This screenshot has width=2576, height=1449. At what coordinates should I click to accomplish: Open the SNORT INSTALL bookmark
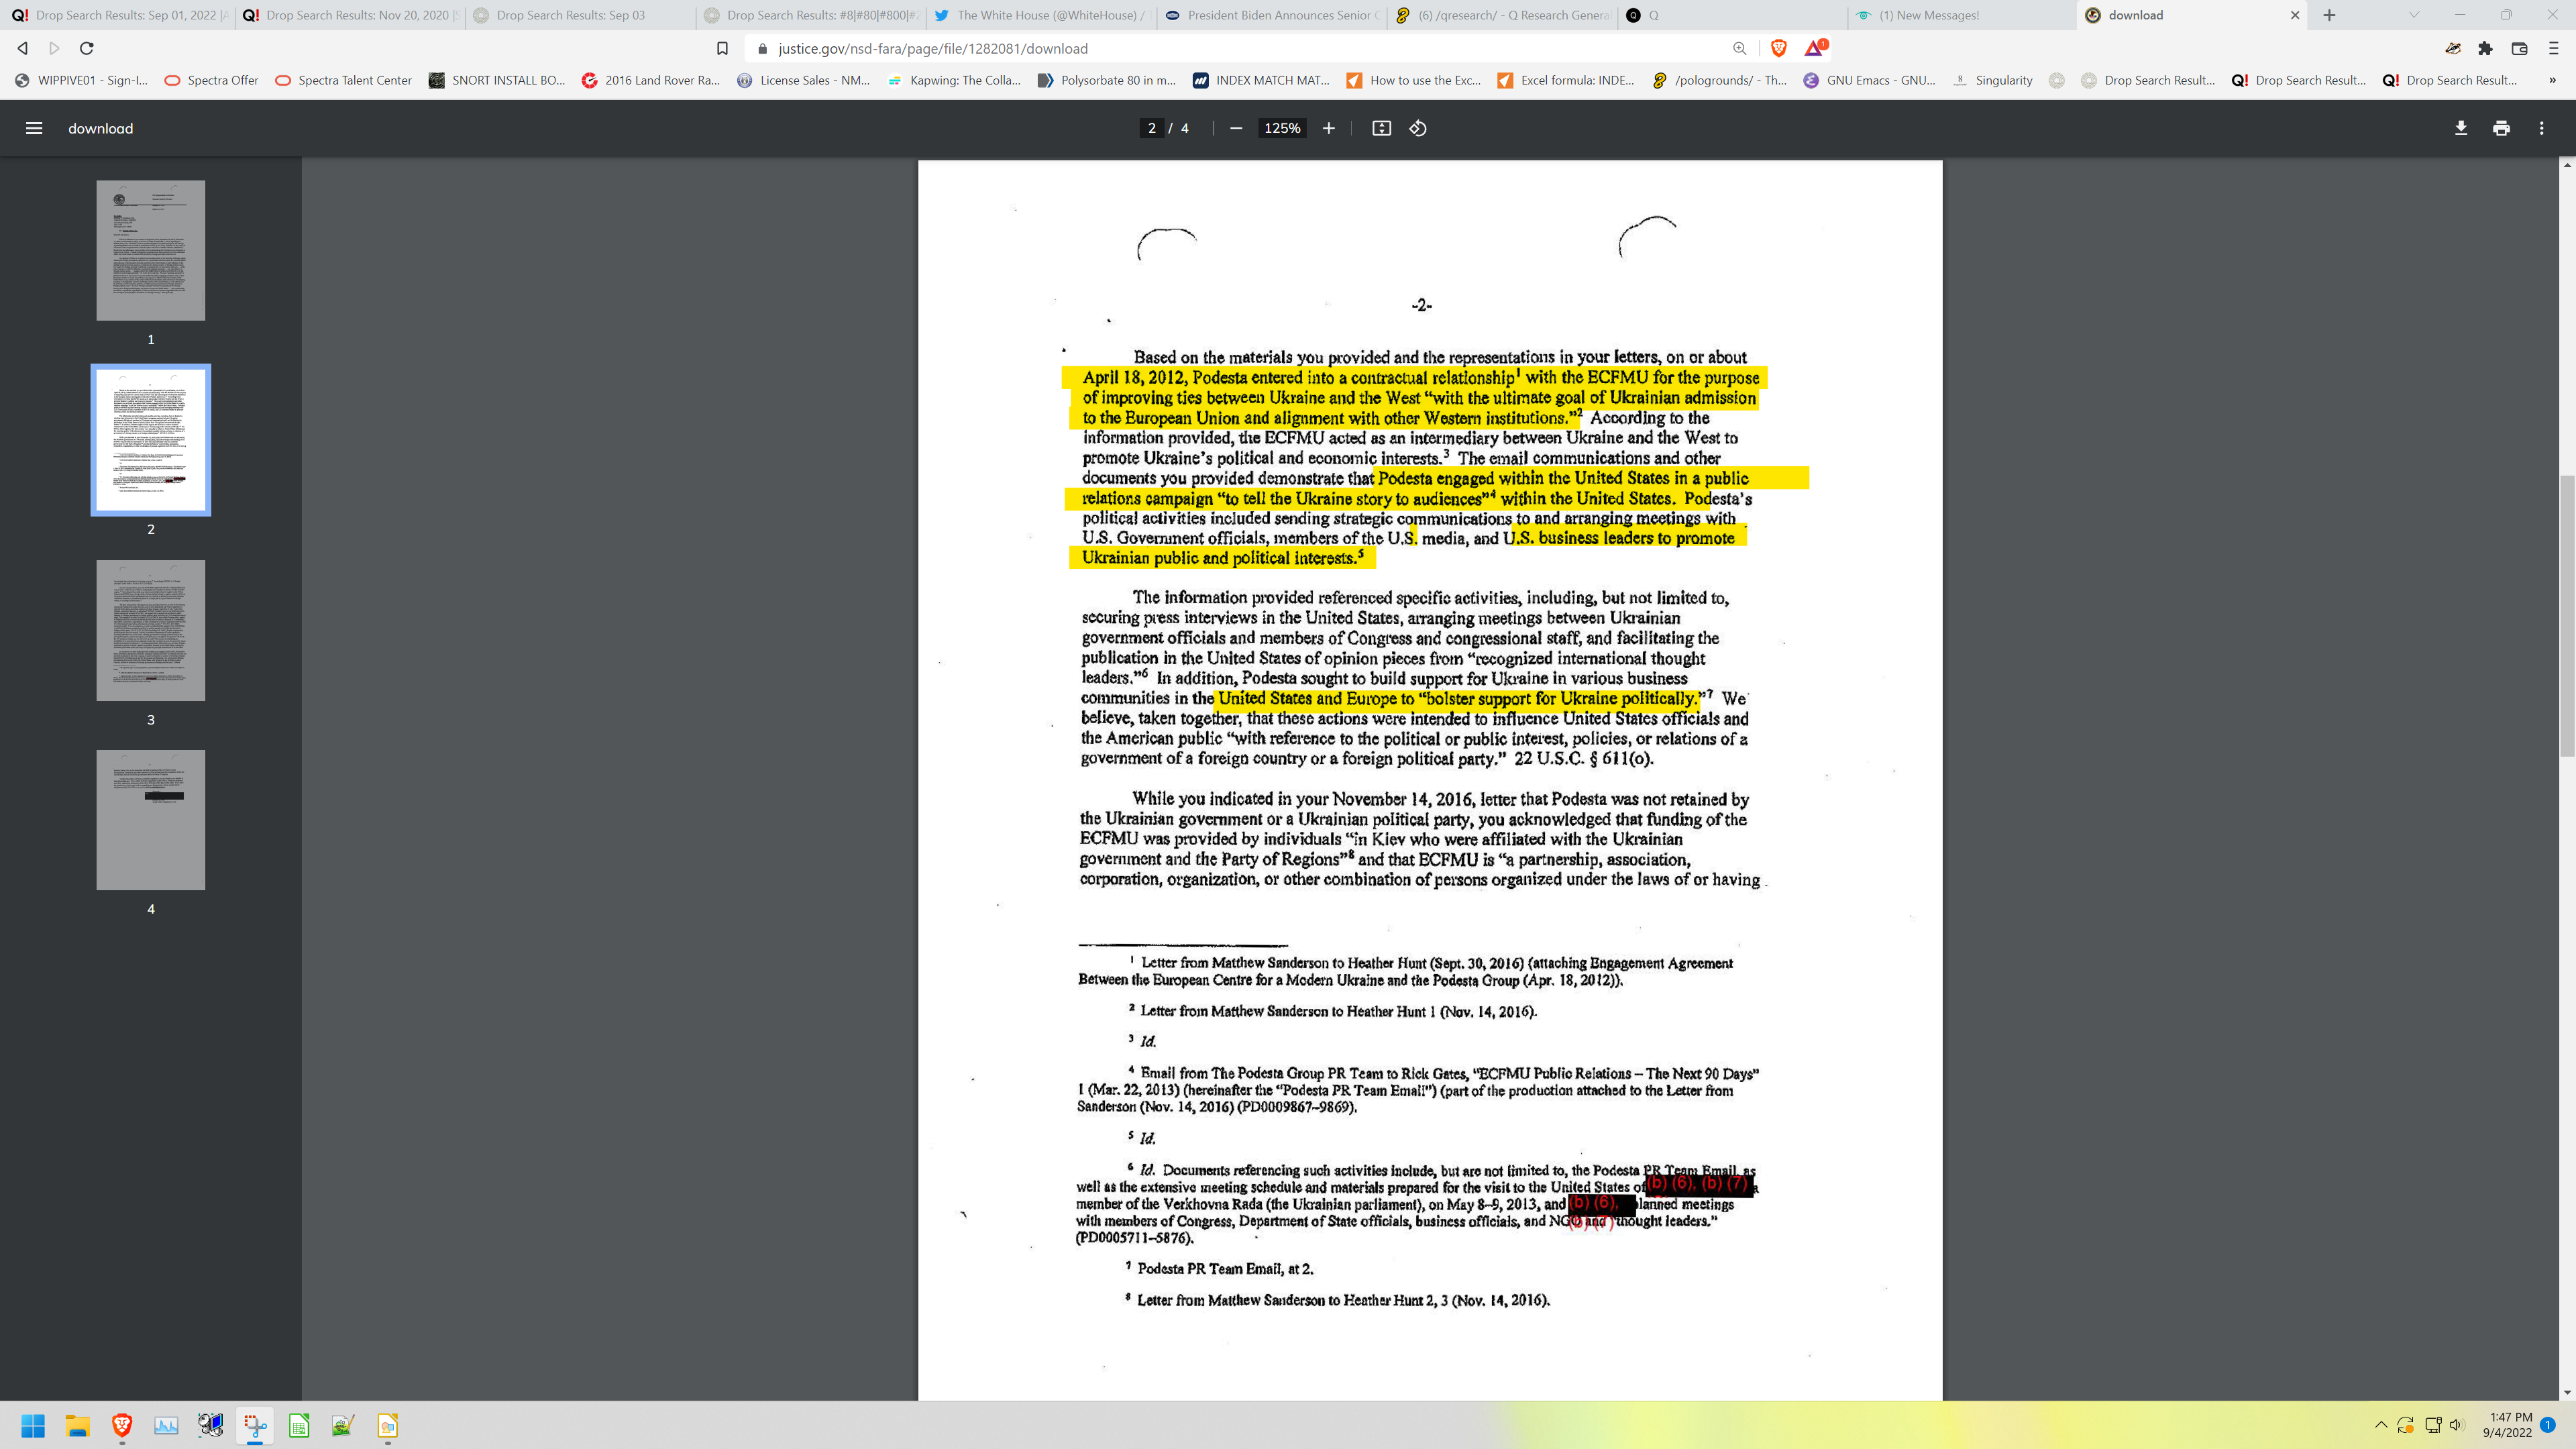[497, 80]
